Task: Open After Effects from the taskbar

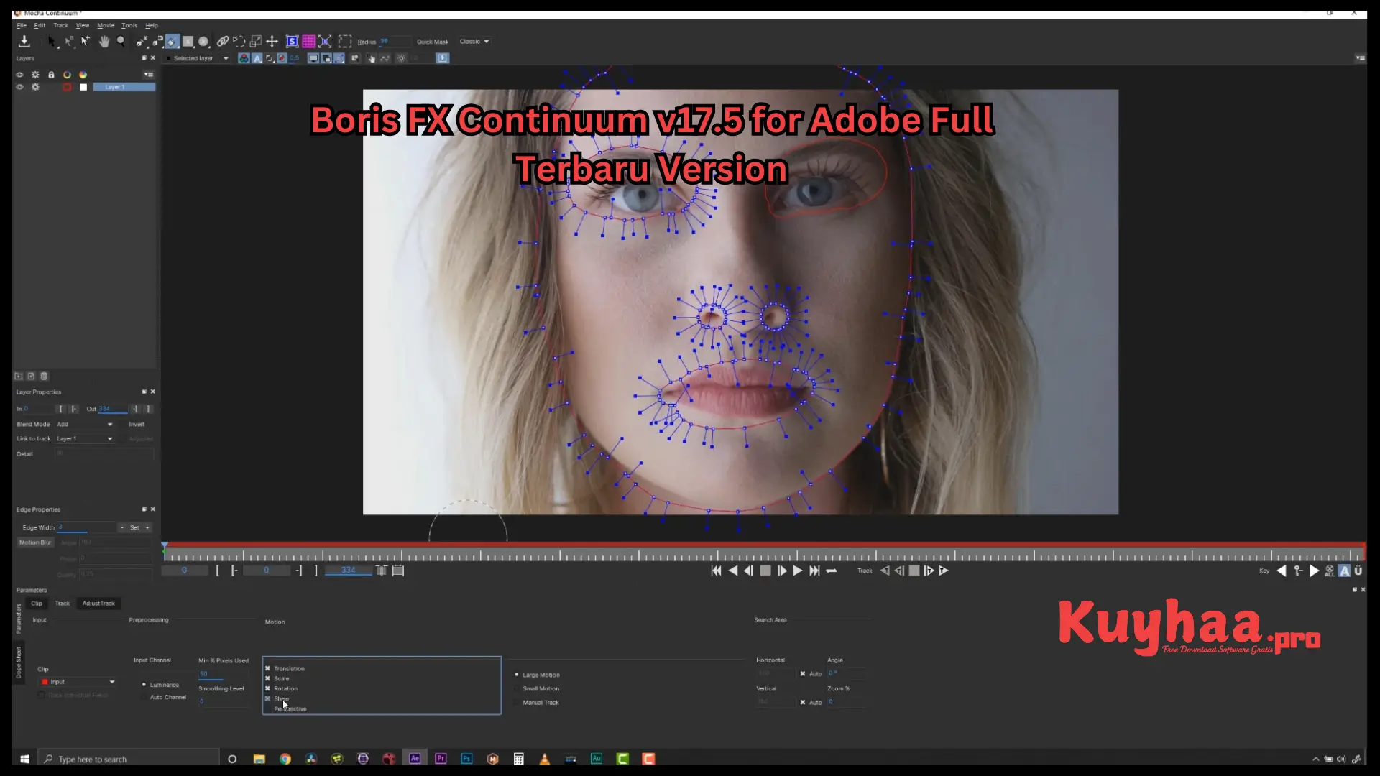Action: [x=415, y=759]
